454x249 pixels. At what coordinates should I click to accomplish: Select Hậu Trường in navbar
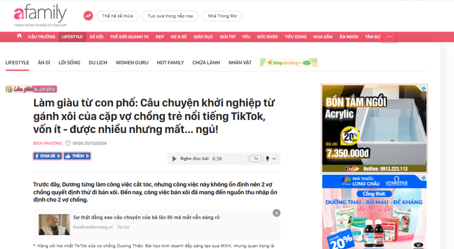[41, 37]
